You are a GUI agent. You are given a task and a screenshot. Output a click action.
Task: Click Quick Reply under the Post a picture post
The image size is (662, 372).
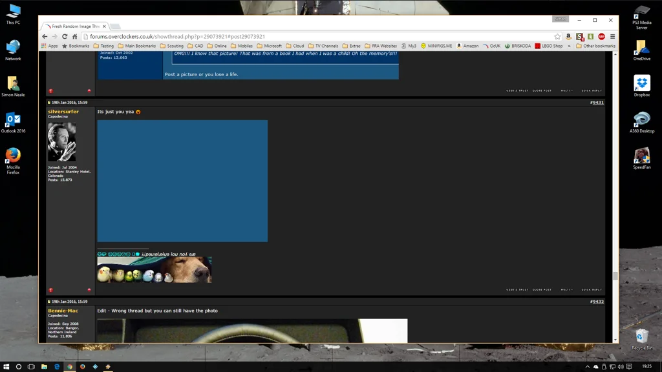(592, 90)
